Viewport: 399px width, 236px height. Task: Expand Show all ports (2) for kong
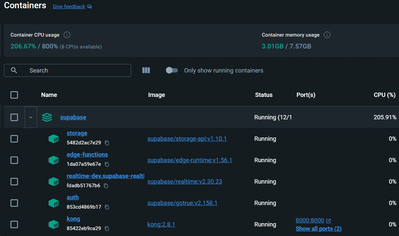[319, 229]
